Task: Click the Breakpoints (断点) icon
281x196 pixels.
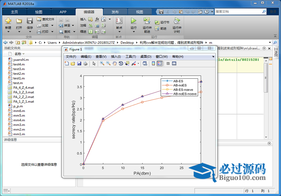Action: click(119, 21)
